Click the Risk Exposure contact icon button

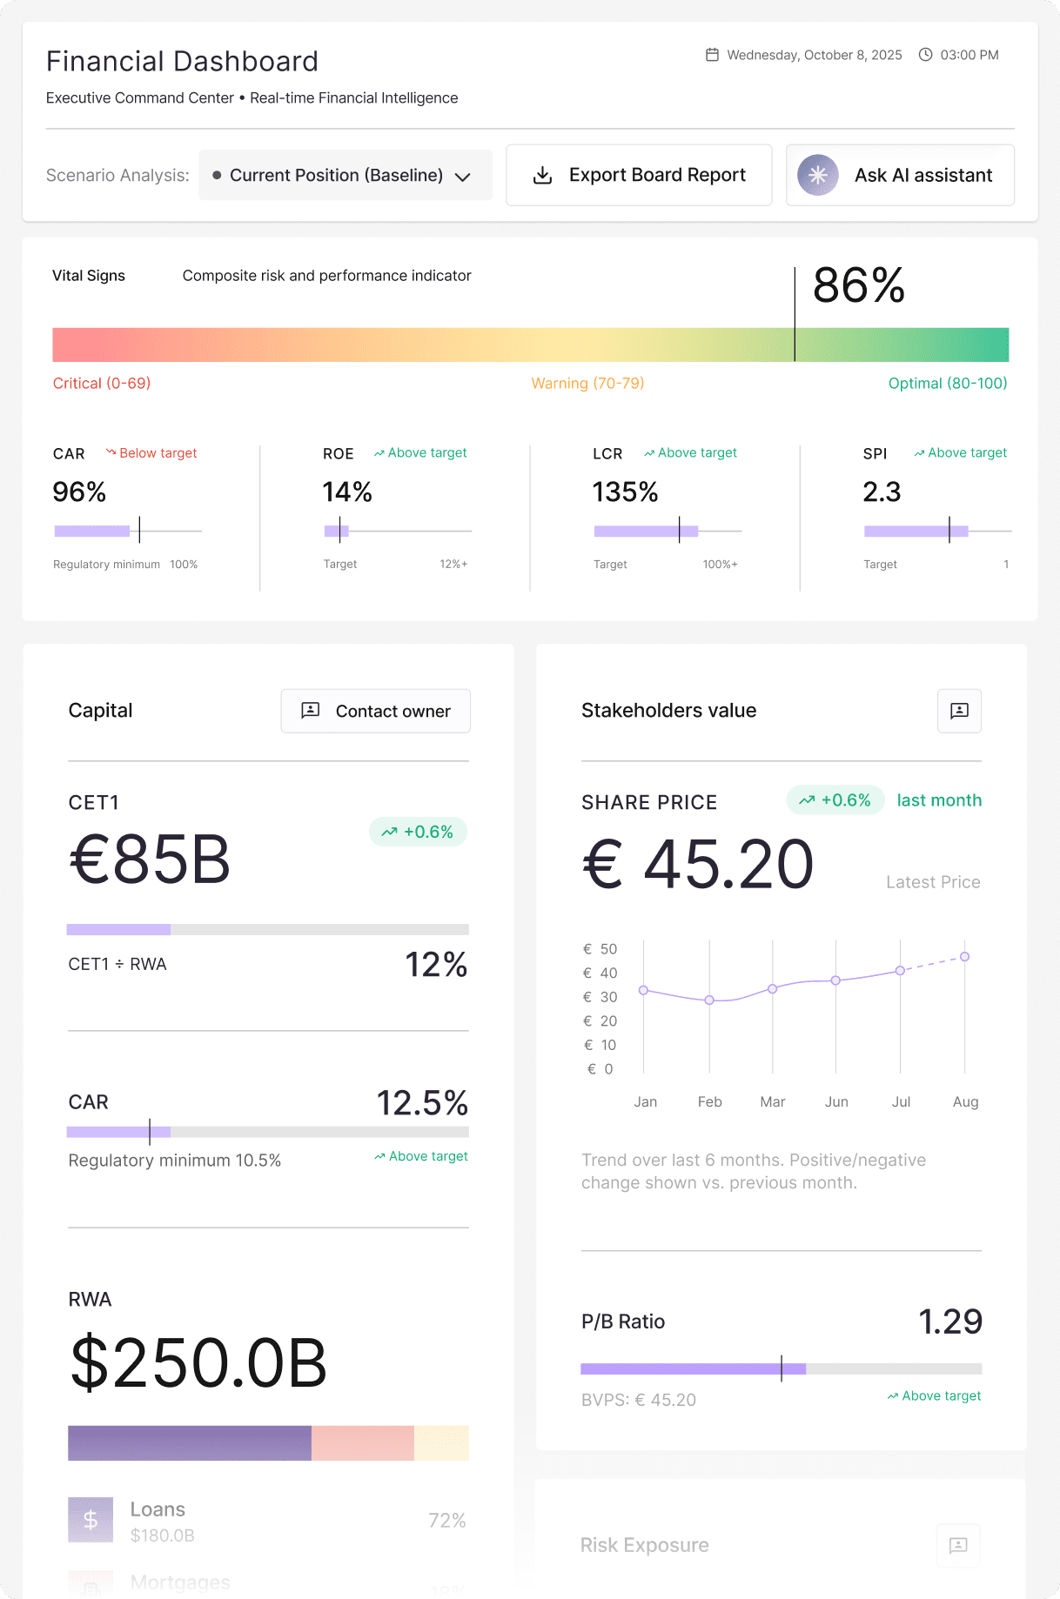tap(957, 1545)
